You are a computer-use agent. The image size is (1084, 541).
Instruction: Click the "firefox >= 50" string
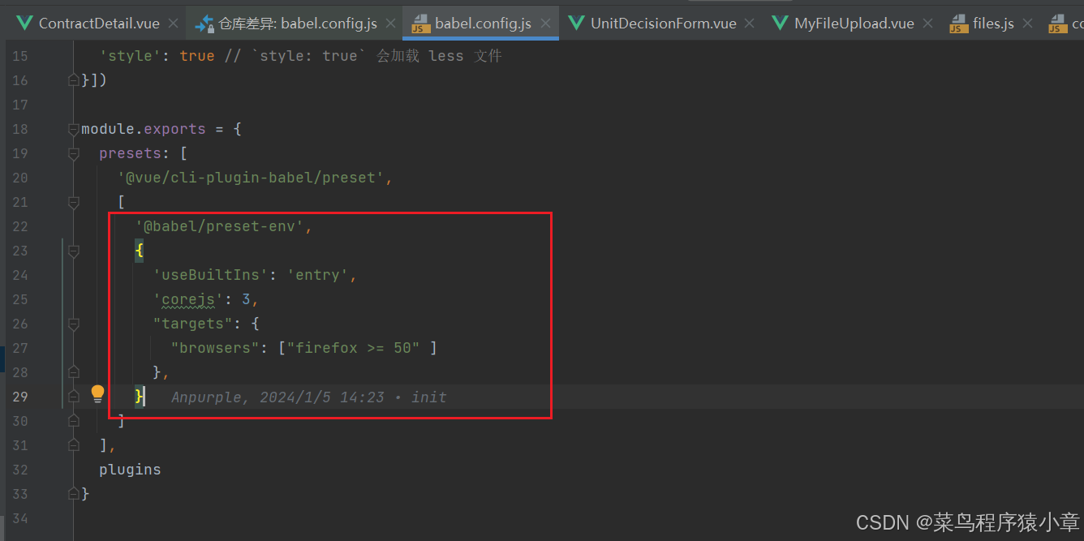tap(353, 348)
